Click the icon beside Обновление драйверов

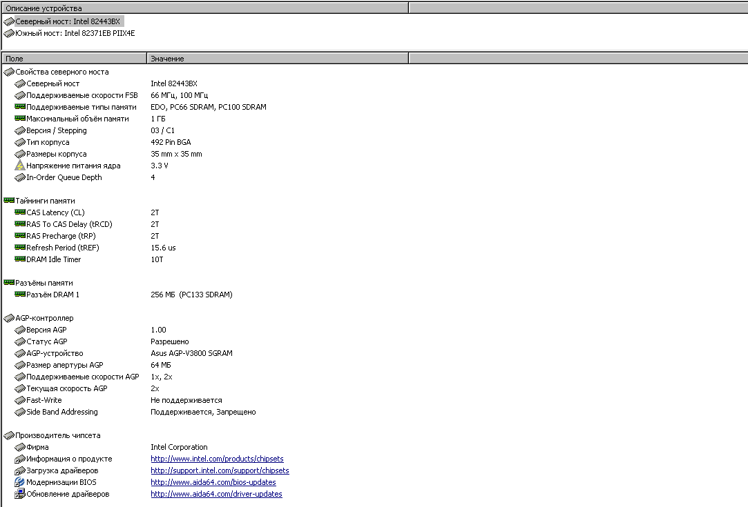click(x=19, y=494)
